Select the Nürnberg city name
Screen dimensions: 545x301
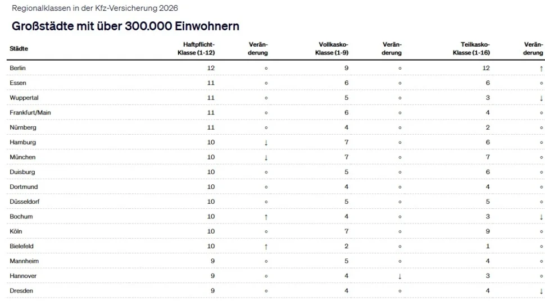23,127
